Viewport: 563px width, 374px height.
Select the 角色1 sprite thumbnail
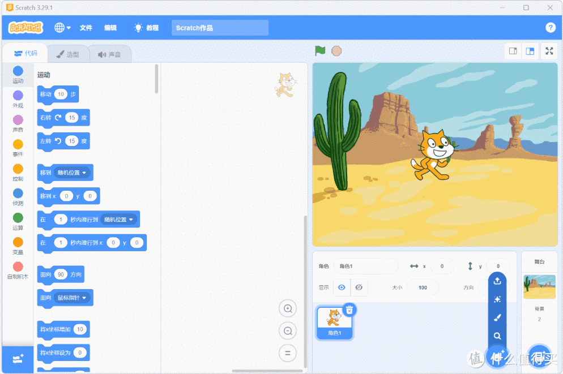(x=334, y=322)
